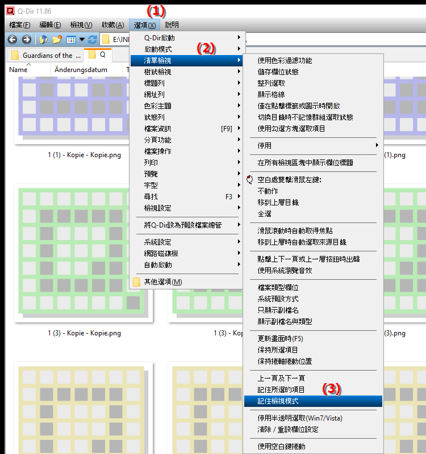426x454 pixels.
Task: Expand the 清單檢視 submenu
Action: [x=186, y=61]
